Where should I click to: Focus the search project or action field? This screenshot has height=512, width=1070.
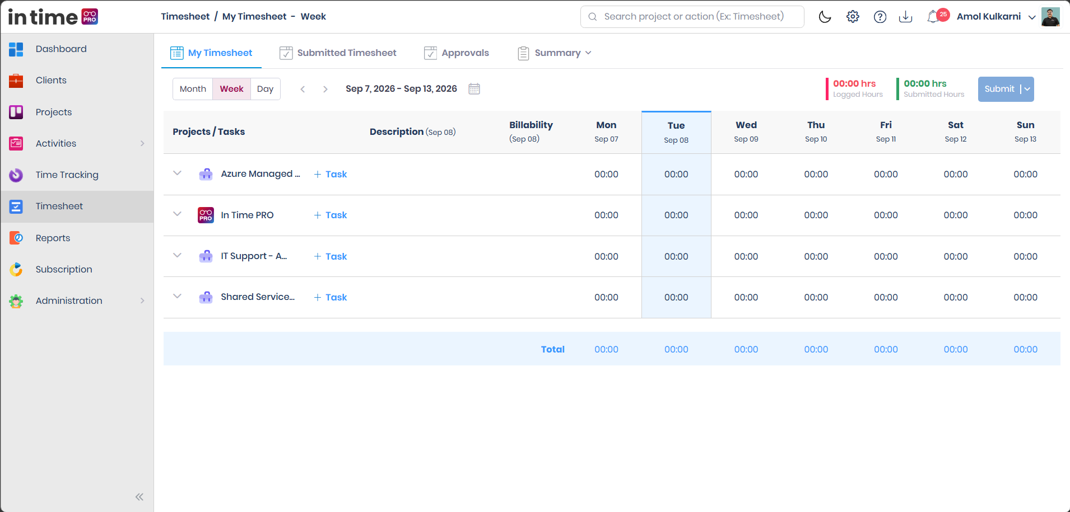click(692, 17)
